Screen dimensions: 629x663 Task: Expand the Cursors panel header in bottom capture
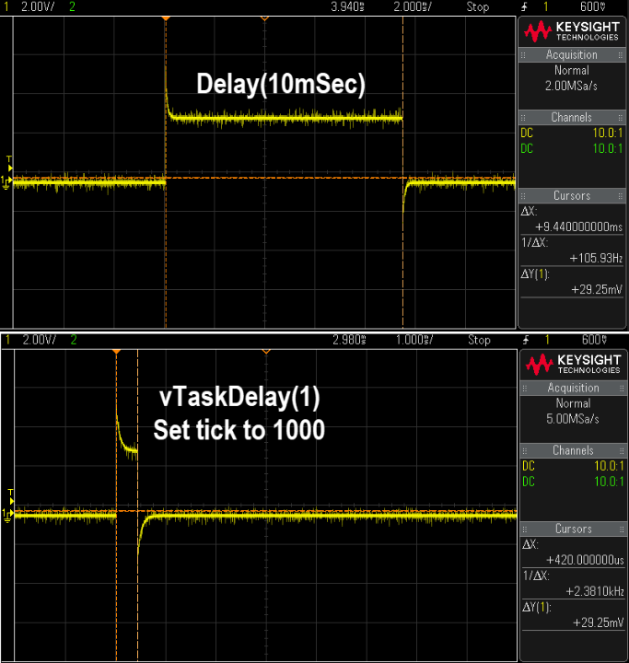(x=572, y=529)
